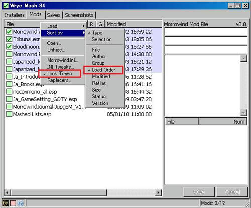Uncheck the Bloodmoon.esm mod checkbox
This screenshot has height=208, width=251.
click(x=9, y=47)
